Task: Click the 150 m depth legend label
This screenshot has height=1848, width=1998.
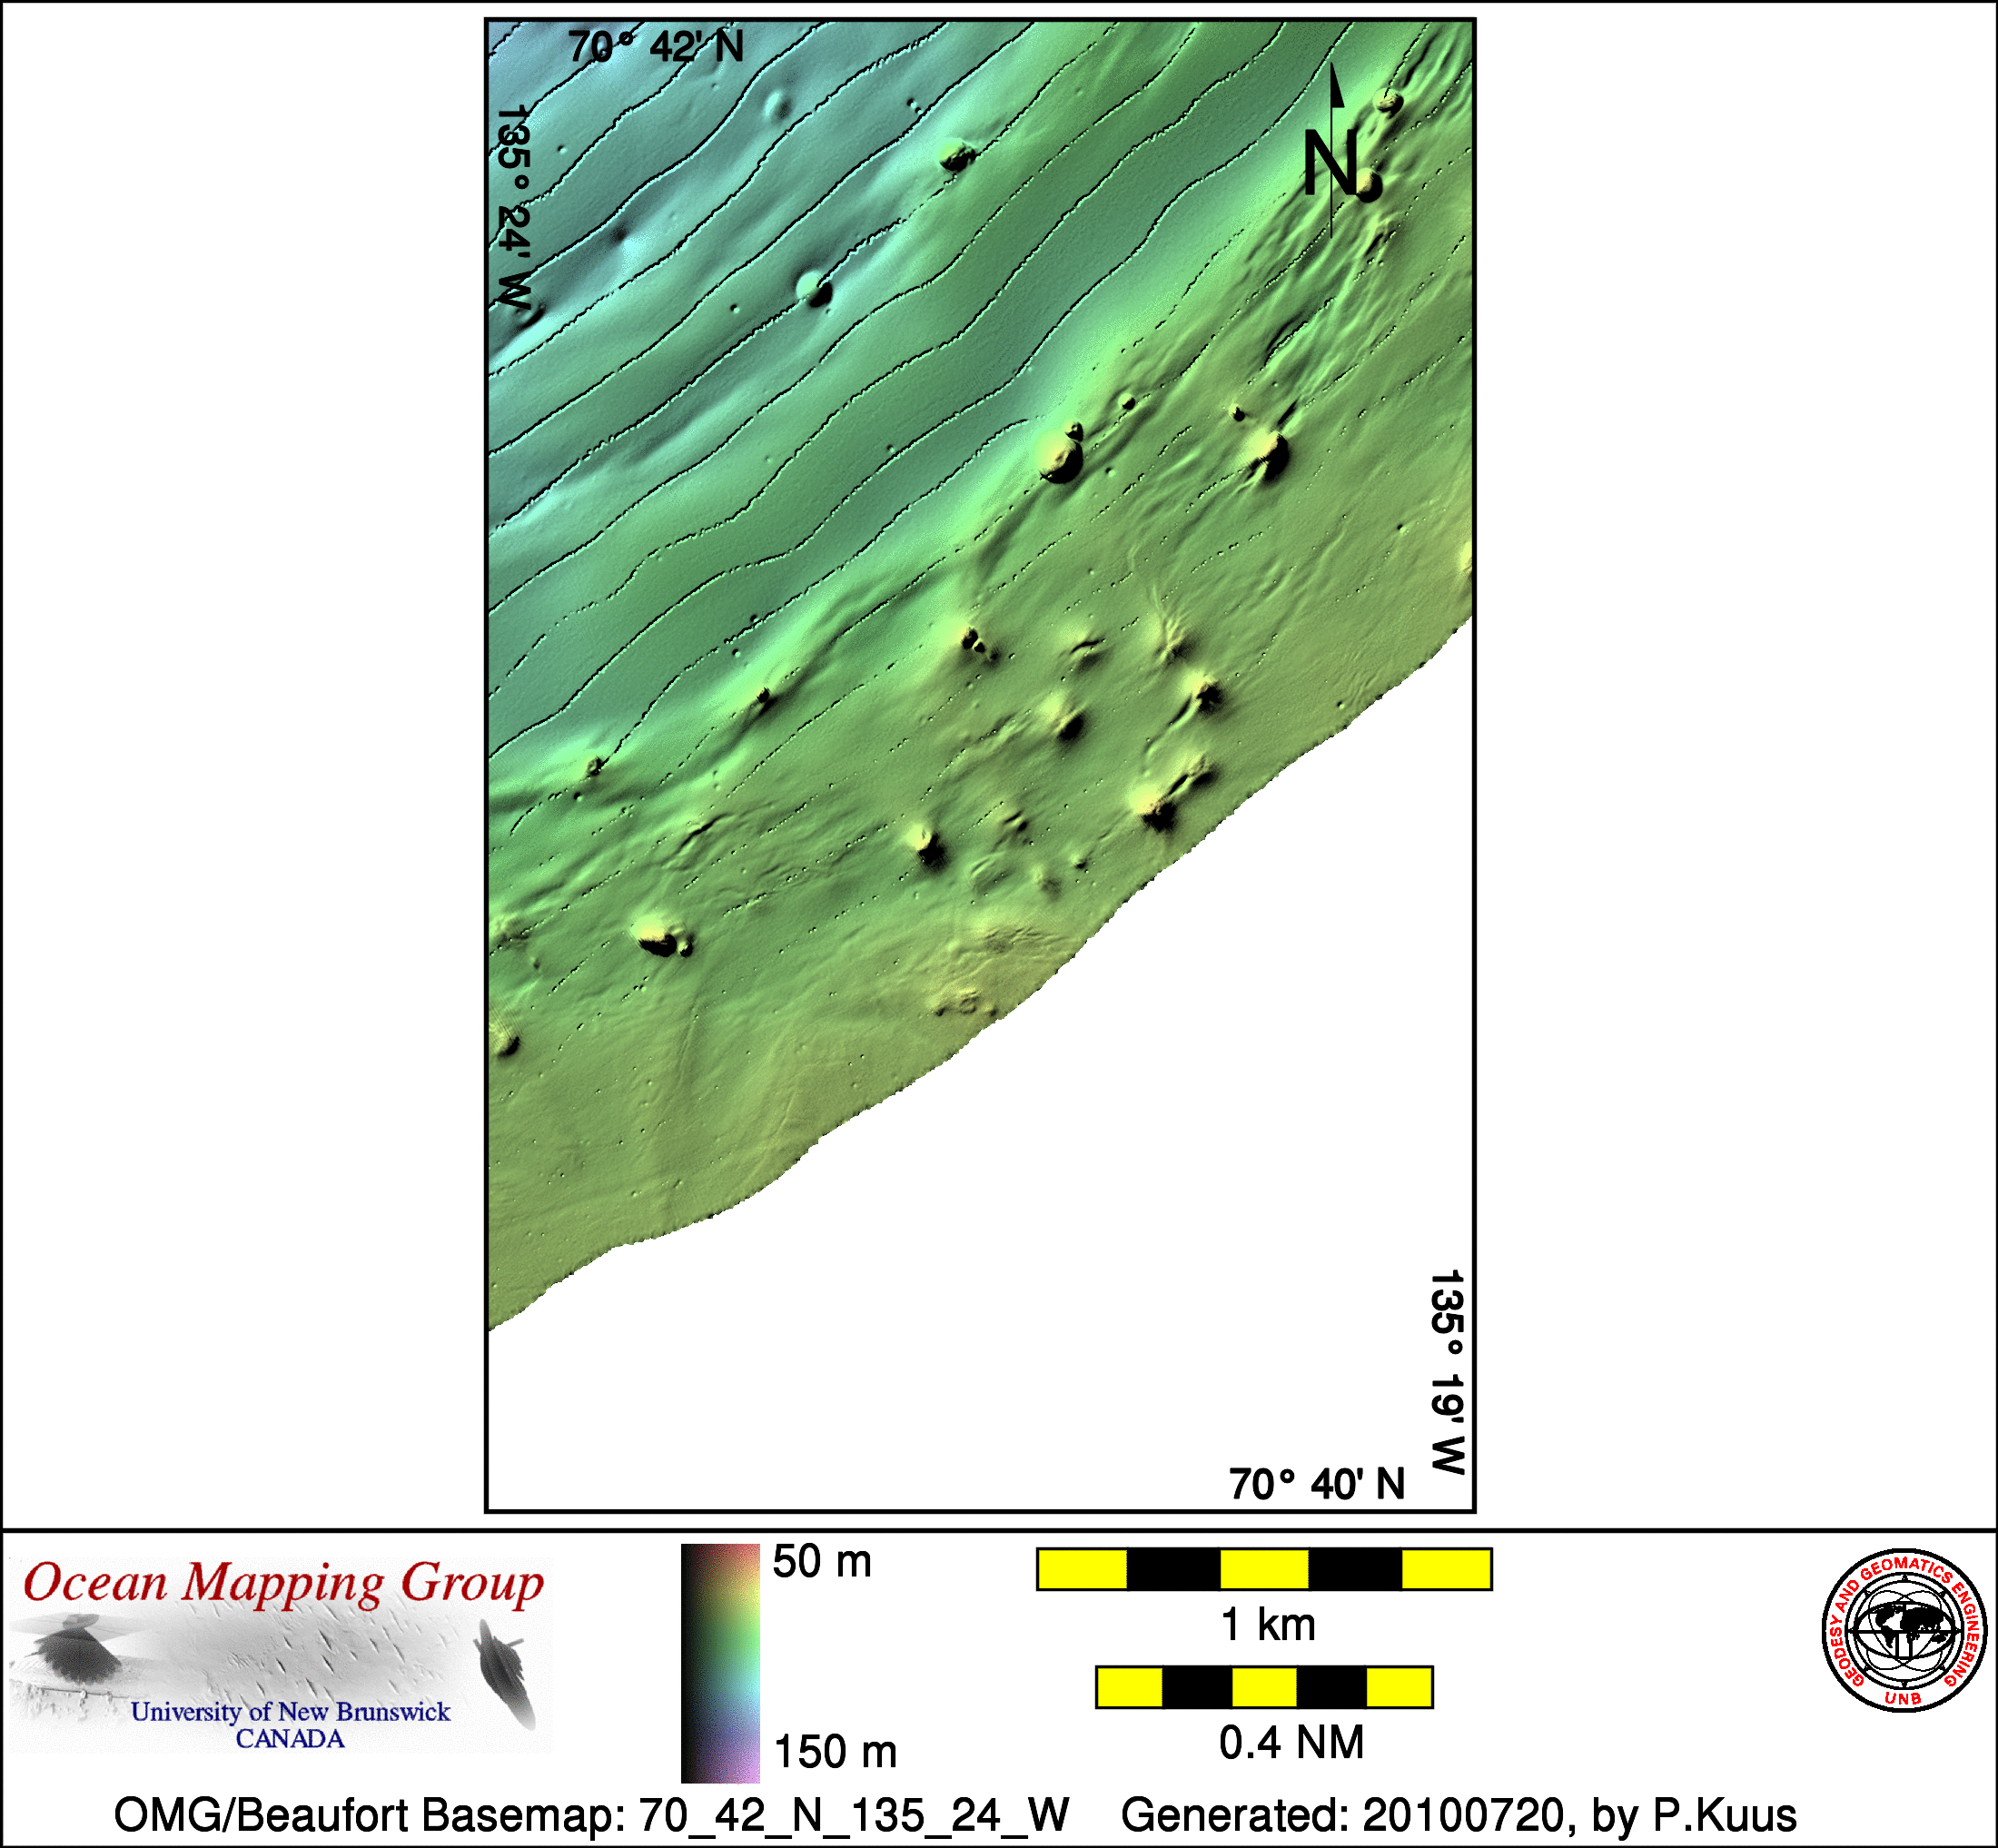Action: (835, 1752)
